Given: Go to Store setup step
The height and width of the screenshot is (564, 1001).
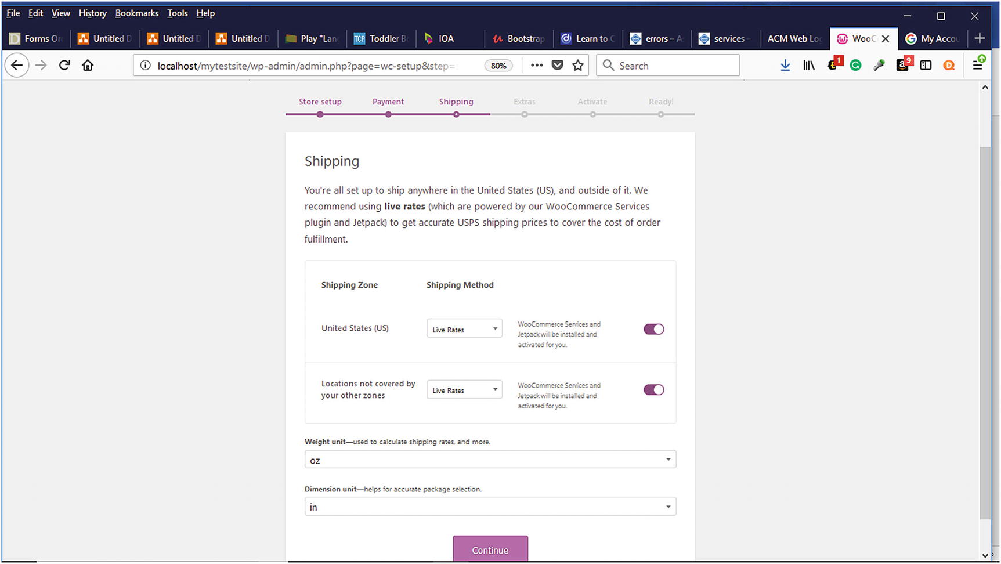Looking at the screenshot, I should (x=320, y=102).
